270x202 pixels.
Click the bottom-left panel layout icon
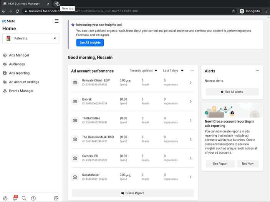(56, 198)
